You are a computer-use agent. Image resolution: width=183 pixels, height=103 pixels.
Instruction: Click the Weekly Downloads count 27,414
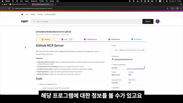(114, 68)
